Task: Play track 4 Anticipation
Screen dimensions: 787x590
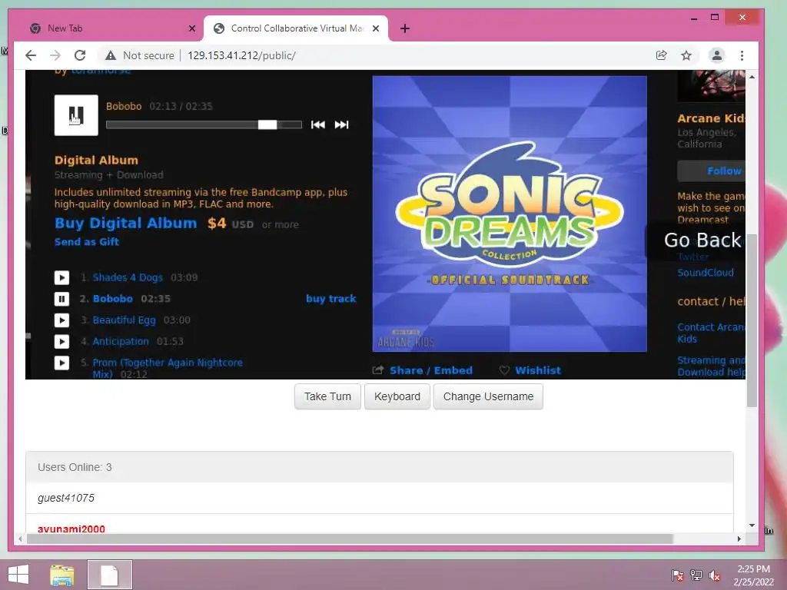Action: coord(61,342)
